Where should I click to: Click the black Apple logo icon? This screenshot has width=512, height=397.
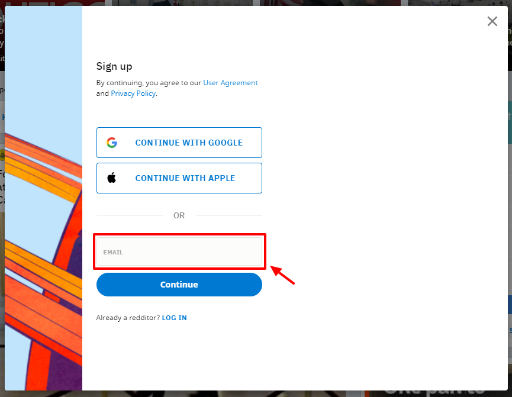[x=112, y=178]
